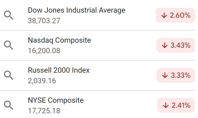
Task: Tap the magnifying glass beside NYSE Composite
Action: (9, 105)
